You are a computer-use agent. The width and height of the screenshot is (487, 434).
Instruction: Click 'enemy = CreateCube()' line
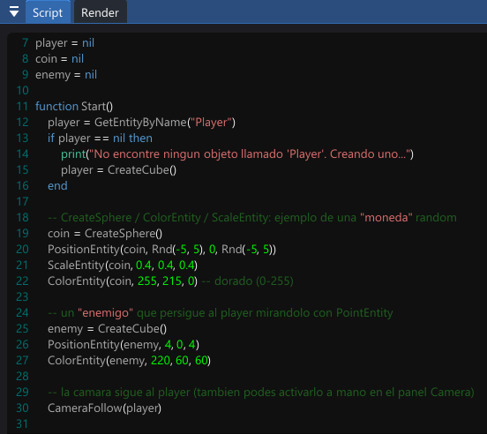(x=107, y=329)
